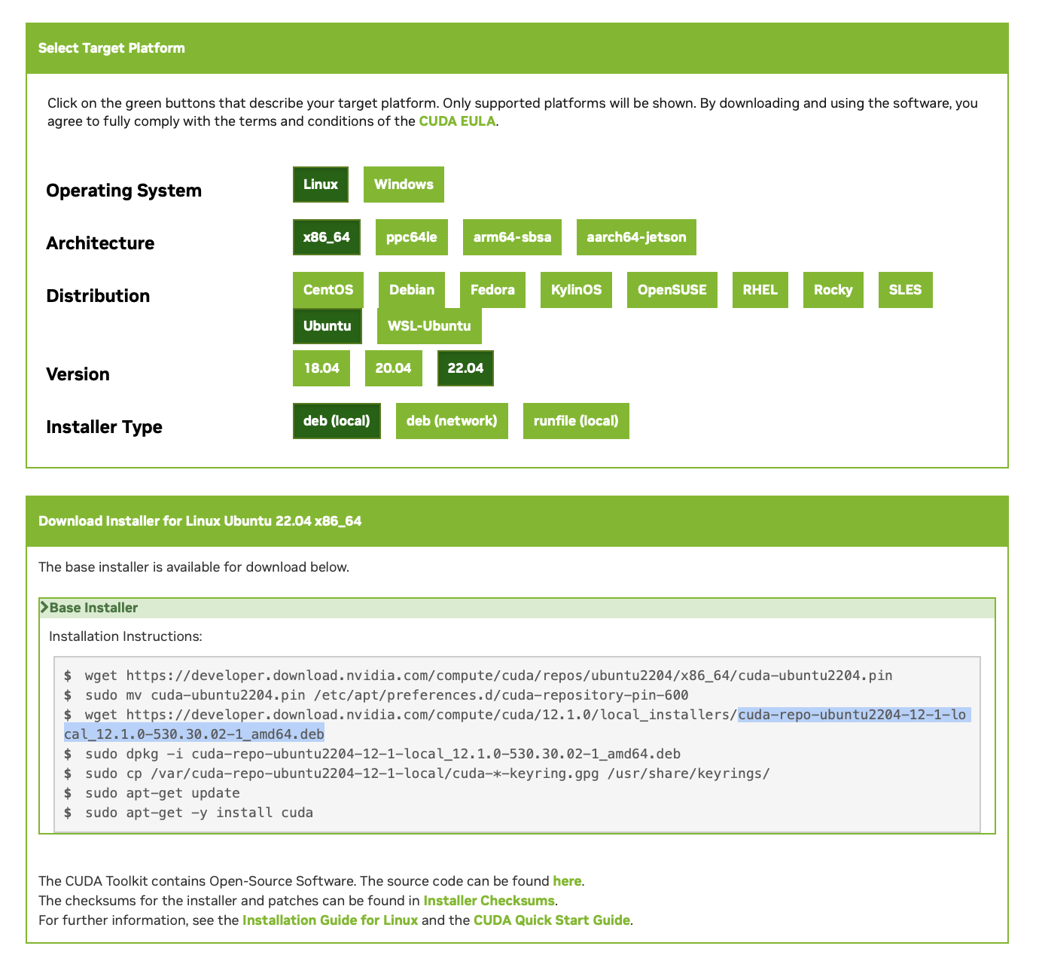Choose the ppc64le architecture
This screenshot has width=1039, height=961.
pos(412,237)
